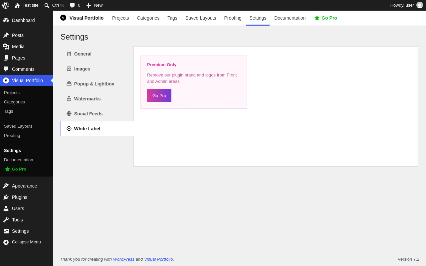Select the Settings top tab
This screenshot has width=426, height=266.
(258, 18)
